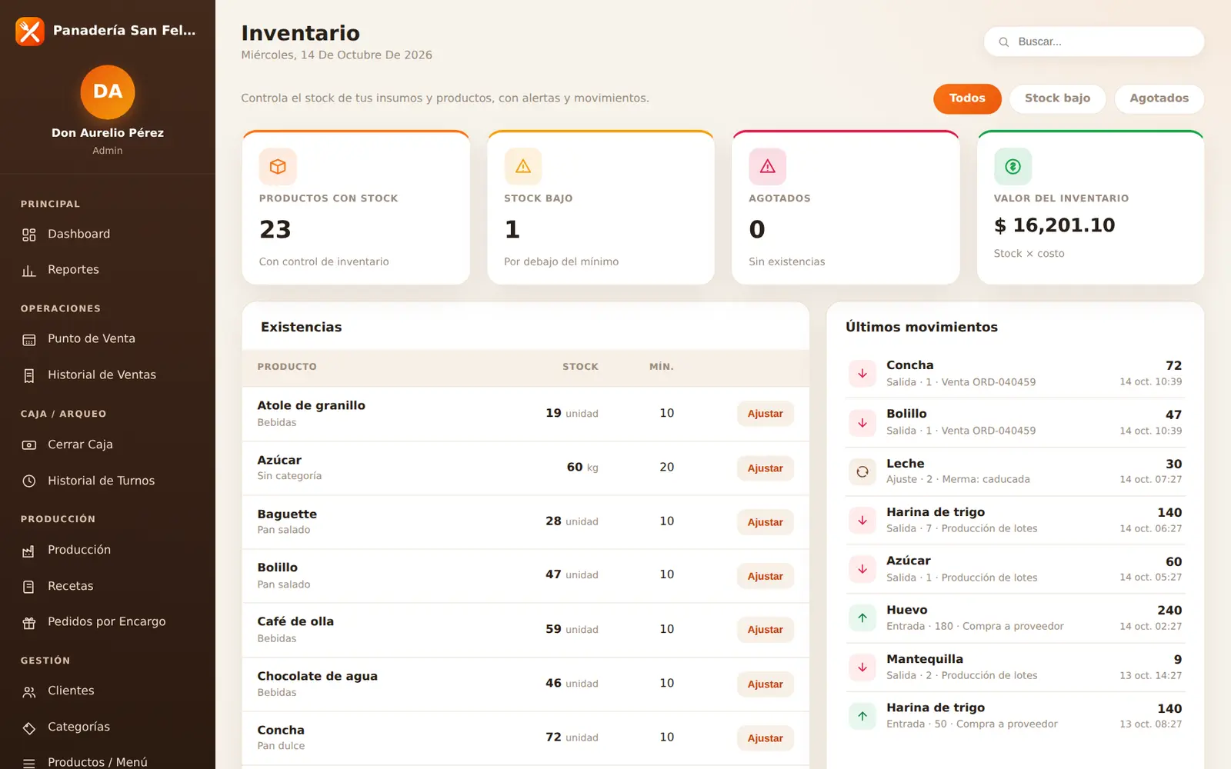The width and height of the screenshot is (1231, 769).
Task: Select the Harina de trigo 06:27 movement
Action: [x=1015, y=520]
